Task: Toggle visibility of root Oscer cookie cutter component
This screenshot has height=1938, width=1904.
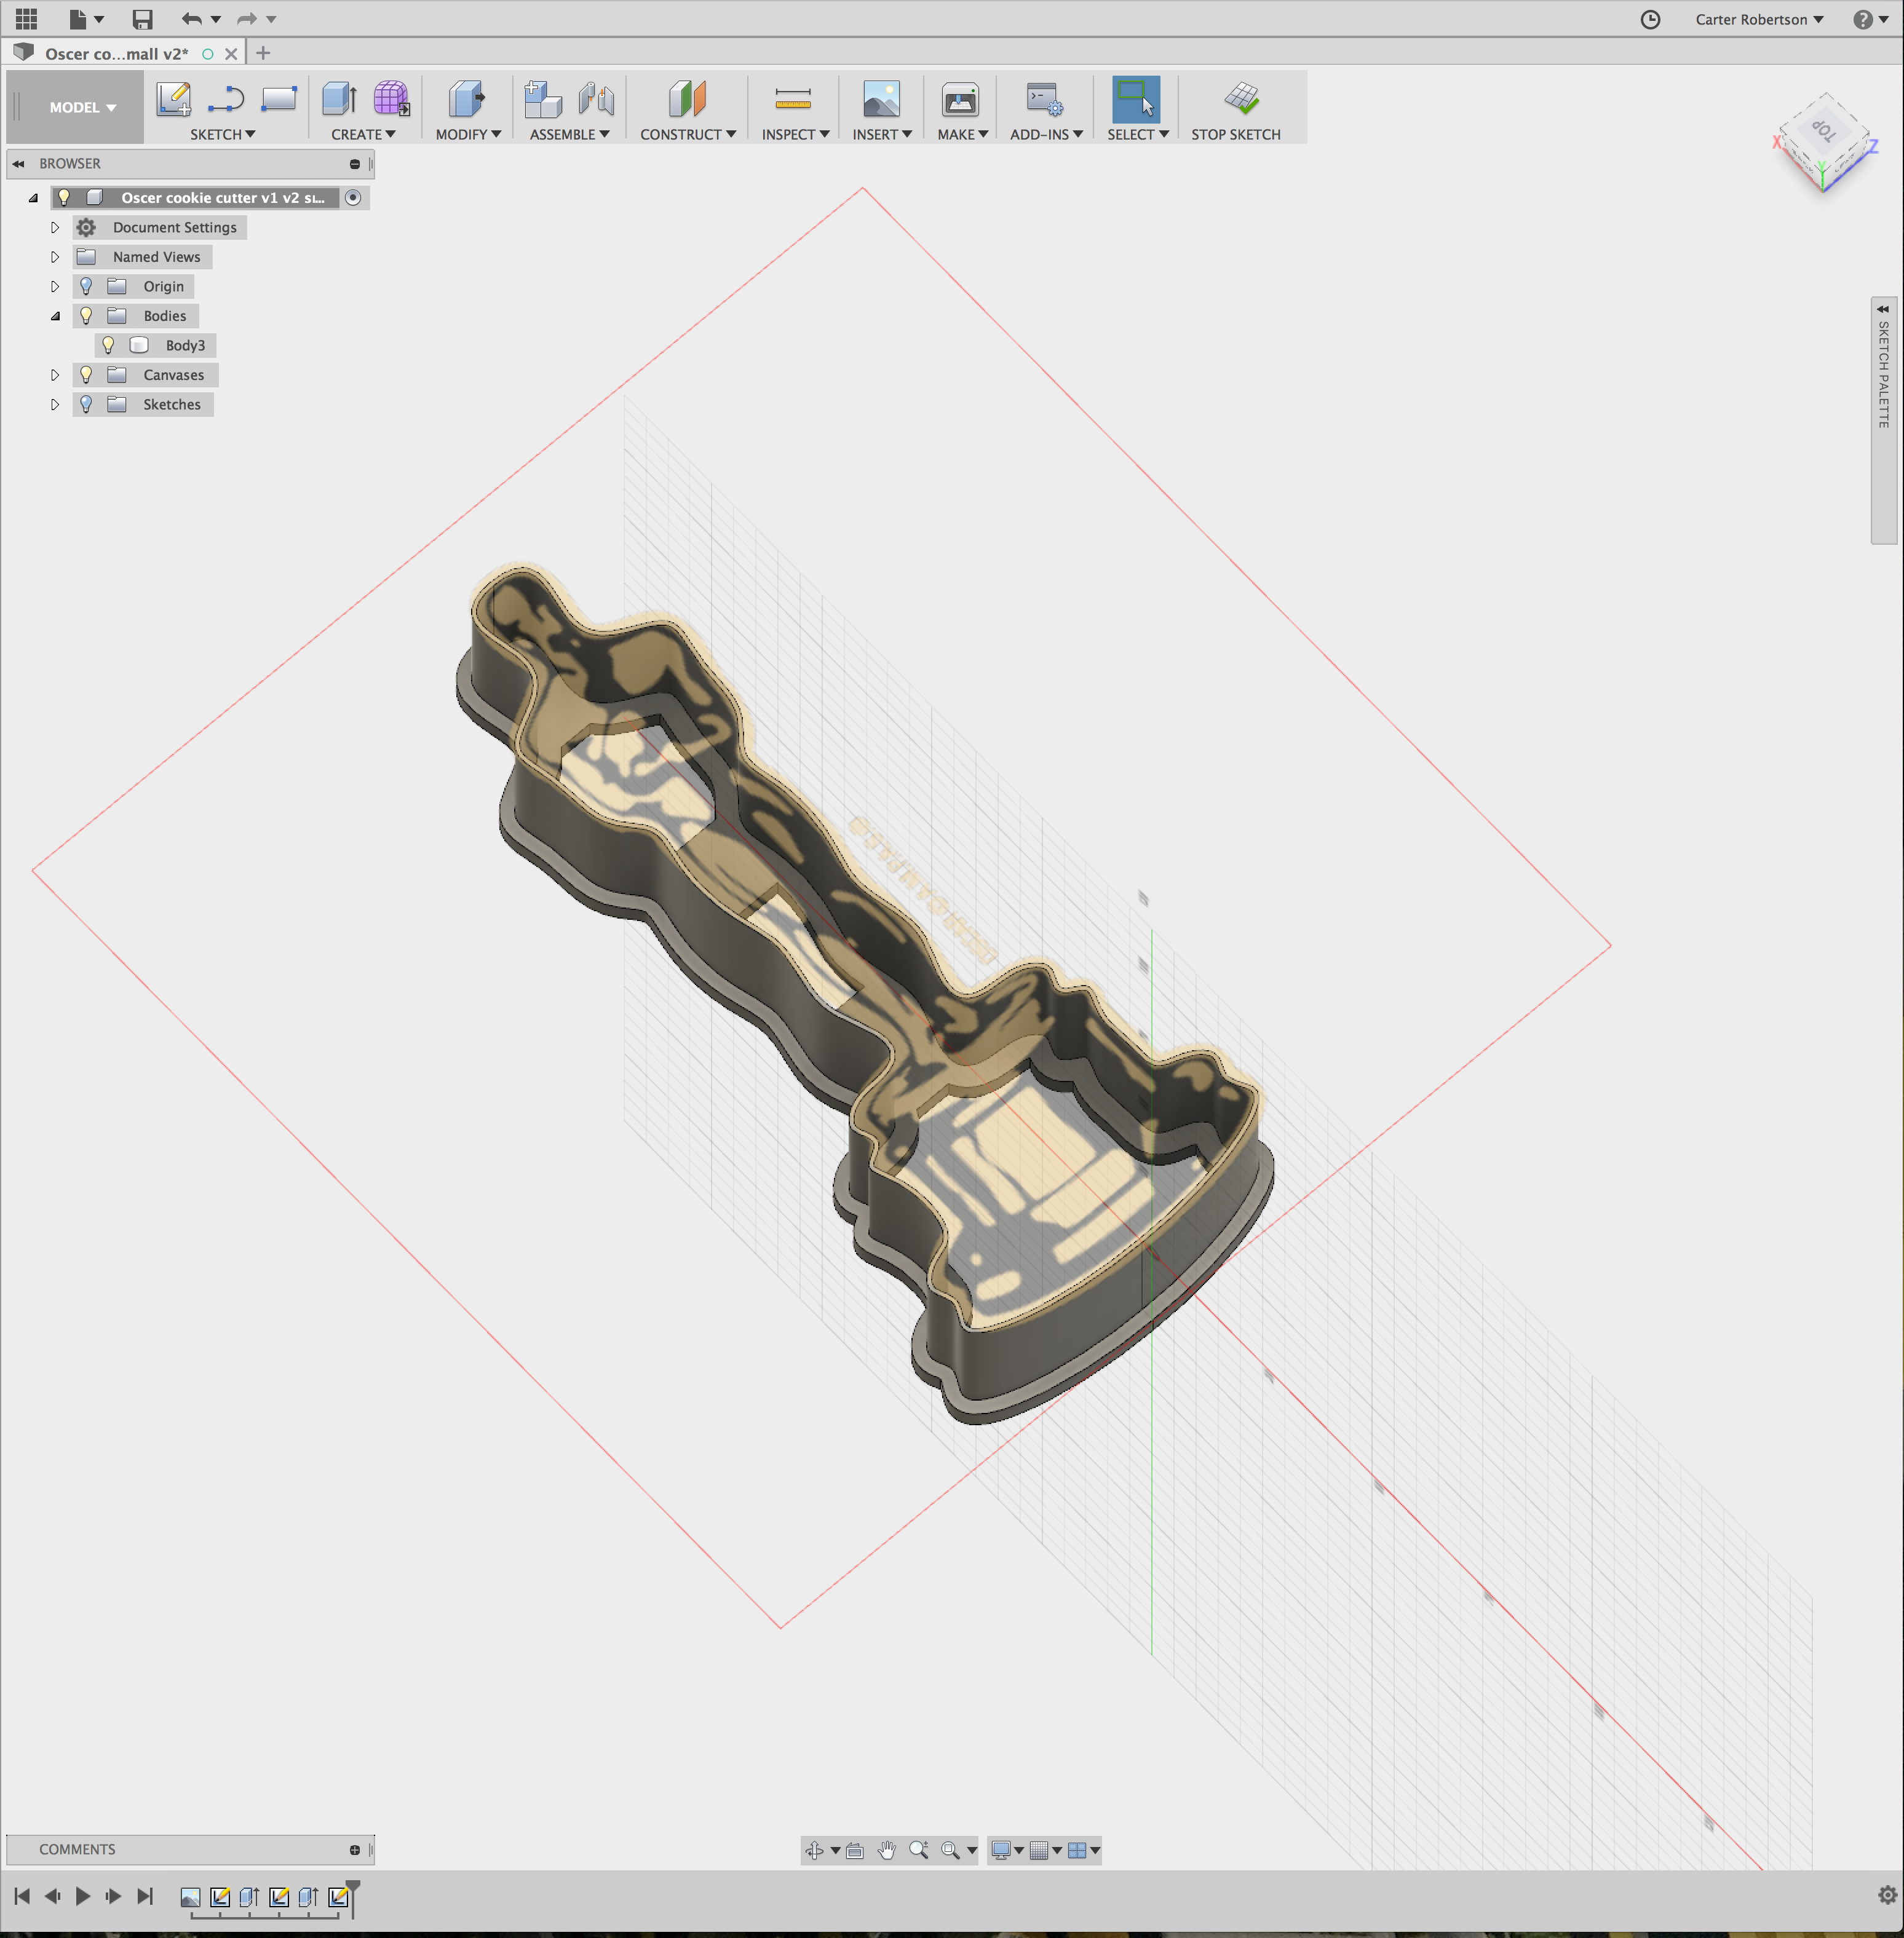Action: pyautogui.click(x=64, y=198)
